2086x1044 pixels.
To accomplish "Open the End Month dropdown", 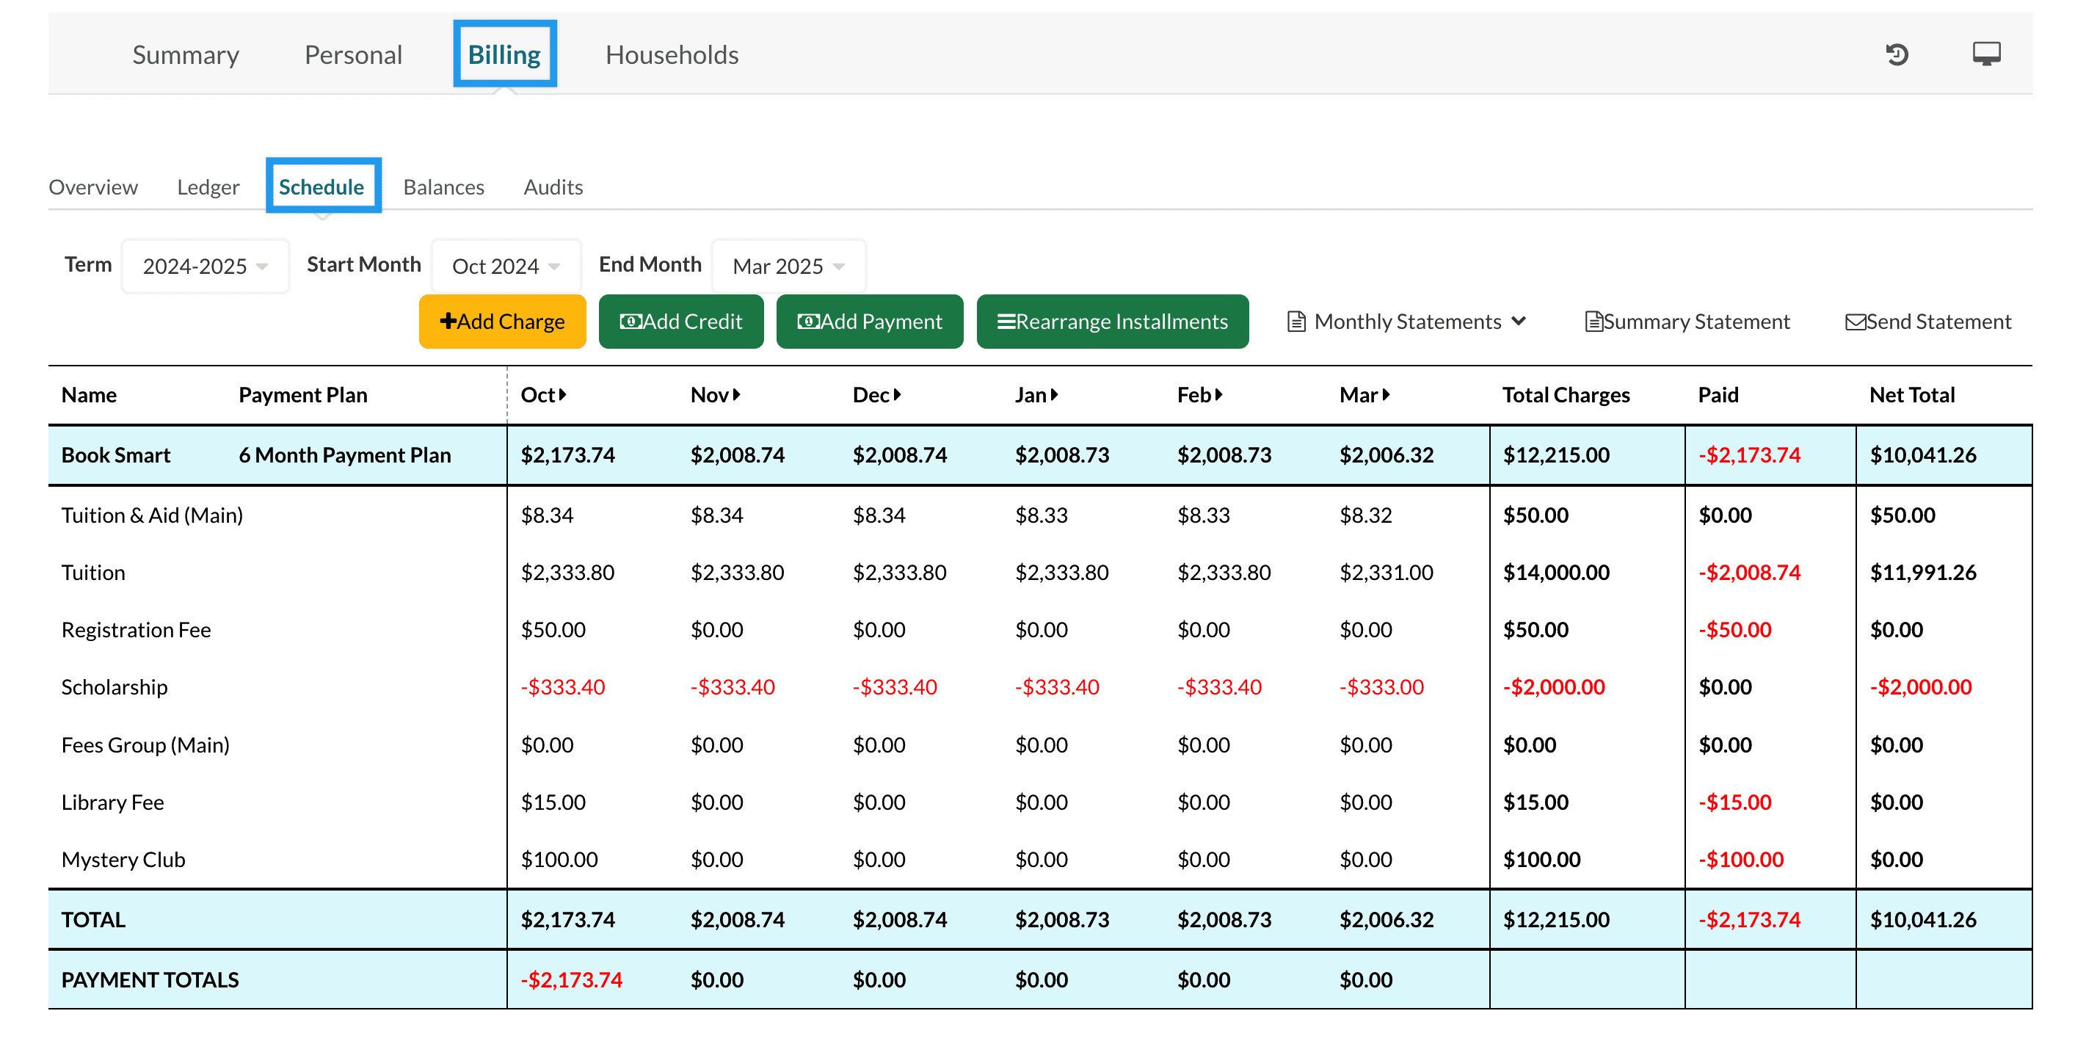I will pyautogui.click(x=788, y=266).
